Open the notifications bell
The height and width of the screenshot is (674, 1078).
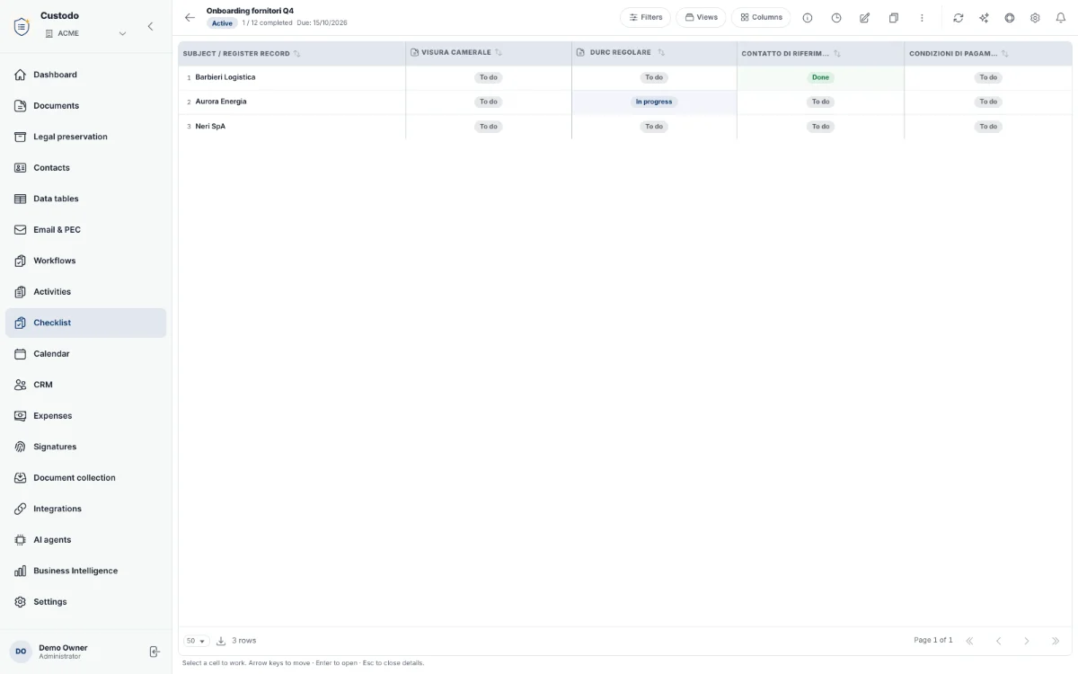(x=1060, y=18)
